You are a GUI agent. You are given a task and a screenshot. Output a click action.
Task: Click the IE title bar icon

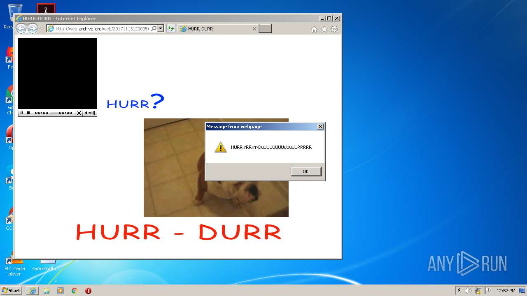19,18
